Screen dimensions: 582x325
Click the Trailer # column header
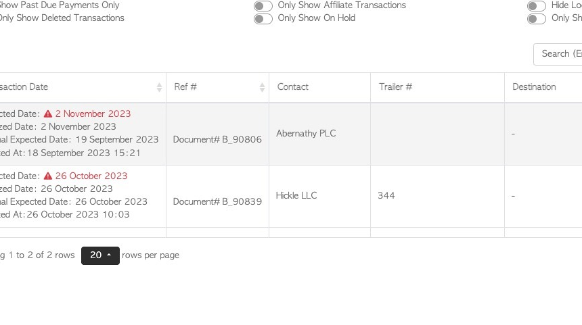[x=395, y=86]
